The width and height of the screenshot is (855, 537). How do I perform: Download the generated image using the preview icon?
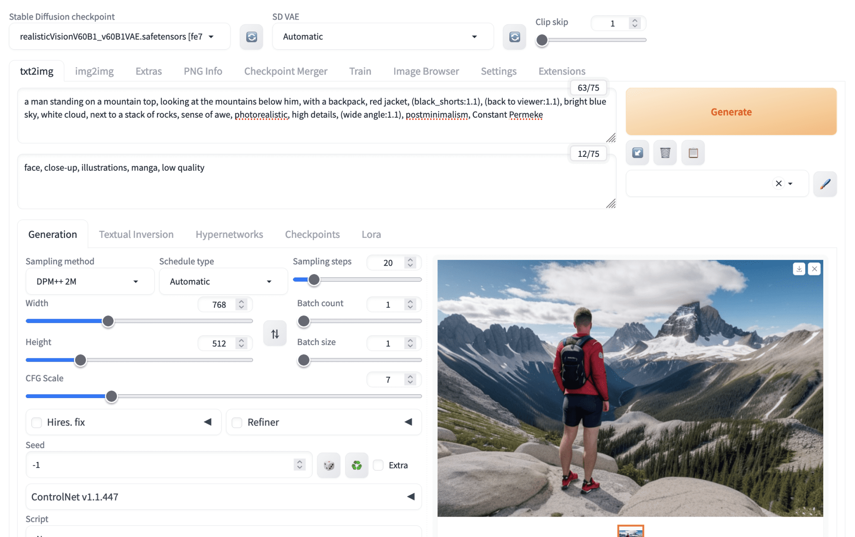pyautogui.click(x=799, y=269)
